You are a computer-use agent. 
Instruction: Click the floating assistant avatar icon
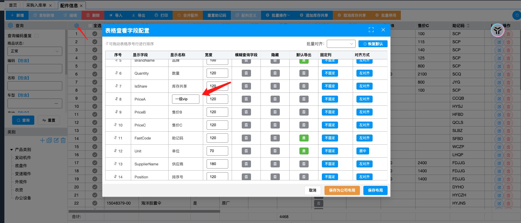click(497, 30)
